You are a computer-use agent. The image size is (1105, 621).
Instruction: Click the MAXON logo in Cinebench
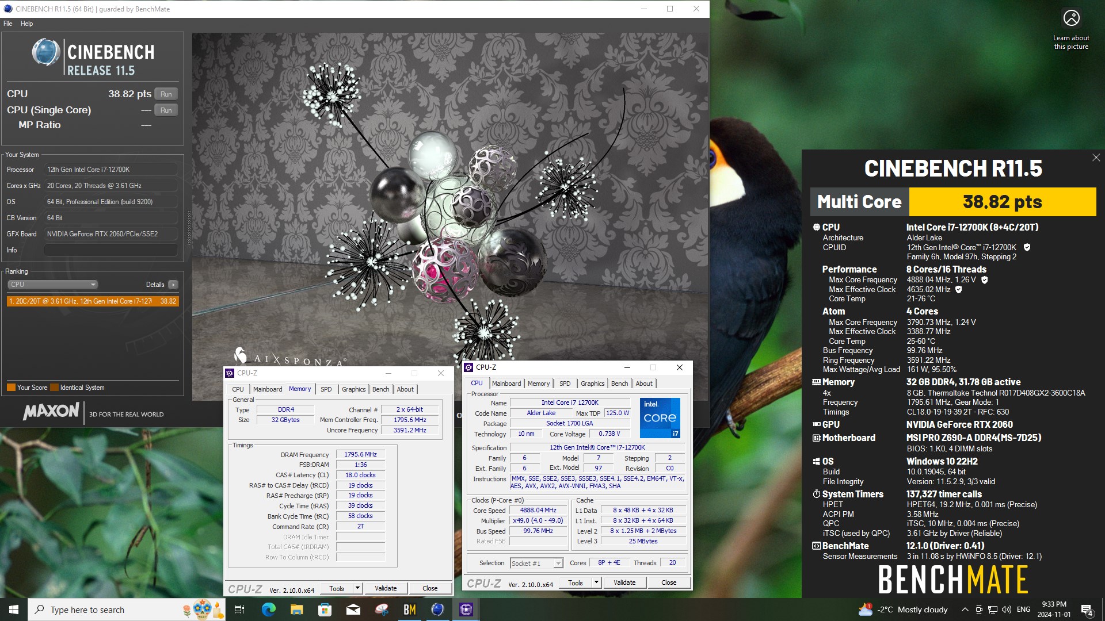tap(51, 411)
